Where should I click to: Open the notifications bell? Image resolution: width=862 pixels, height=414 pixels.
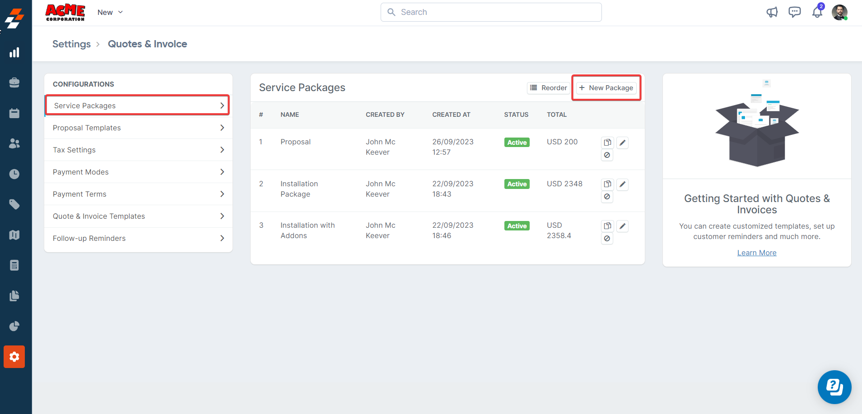tap(817, 12)
